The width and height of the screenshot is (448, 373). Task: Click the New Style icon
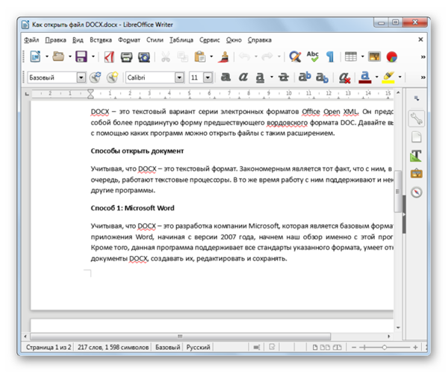(112, 78)
